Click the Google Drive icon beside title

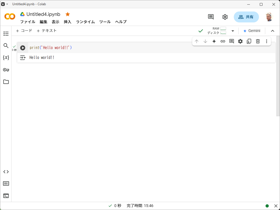click(x=22, y=14)
